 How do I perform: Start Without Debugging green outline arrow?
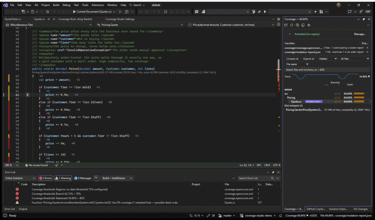pos(120,12)
